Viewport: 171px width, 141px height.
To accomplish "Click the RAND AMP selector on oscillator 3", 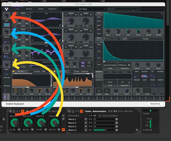I will (x=71, y=58).
